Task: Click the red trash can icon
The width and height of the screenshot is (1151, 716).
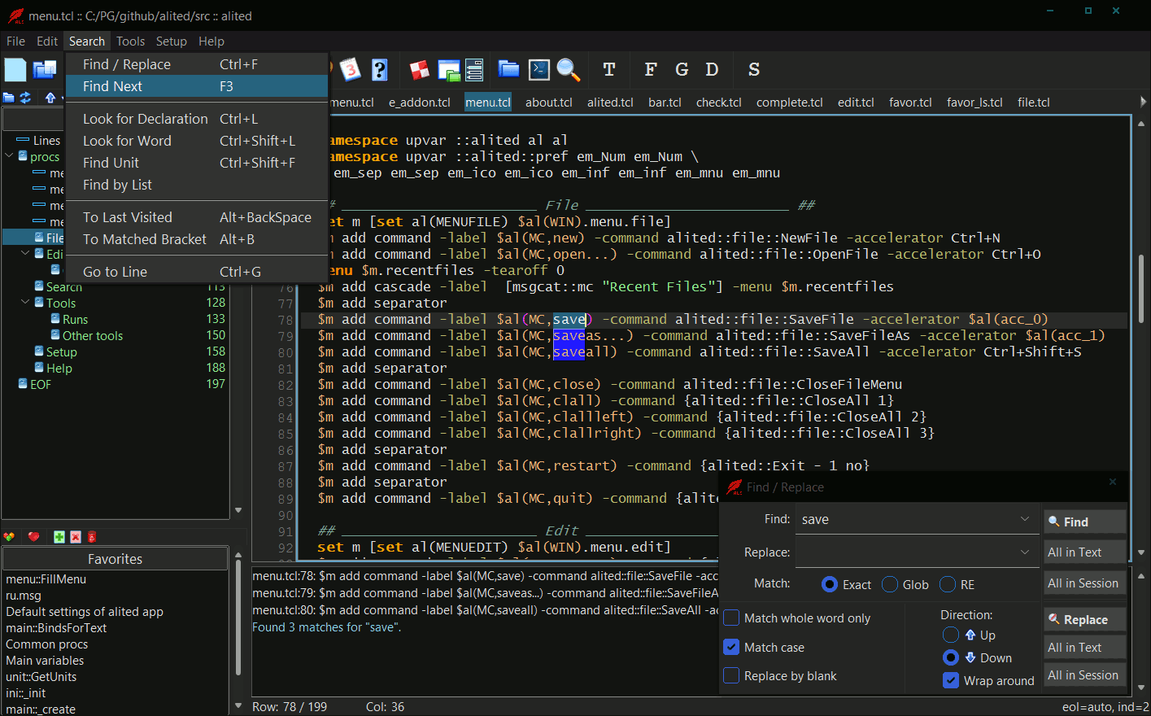Action: pos(92,537)
